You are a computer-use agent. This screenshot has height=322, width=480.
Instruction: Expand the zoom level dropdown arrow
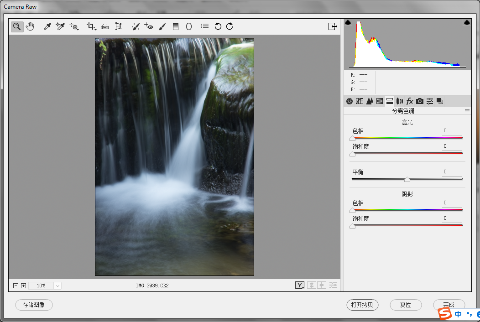[57, 286]
